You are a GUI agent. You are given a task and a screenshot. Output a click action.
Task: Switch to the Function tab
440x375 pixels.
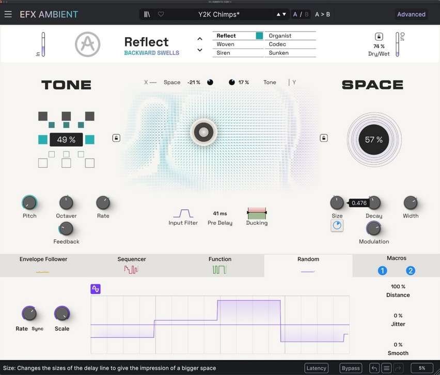[x=220, y=265]
